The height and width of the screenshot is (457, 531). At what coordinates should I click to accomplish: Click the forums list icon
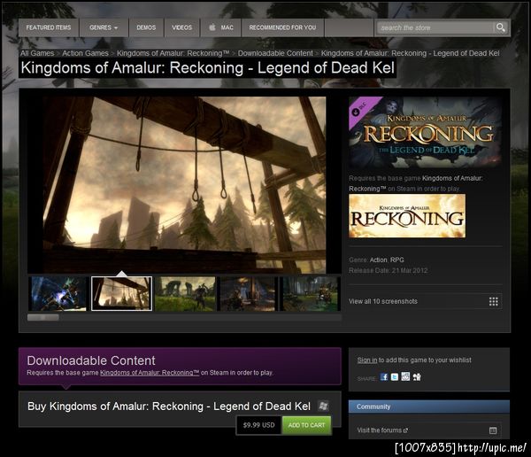click(493, 430)
